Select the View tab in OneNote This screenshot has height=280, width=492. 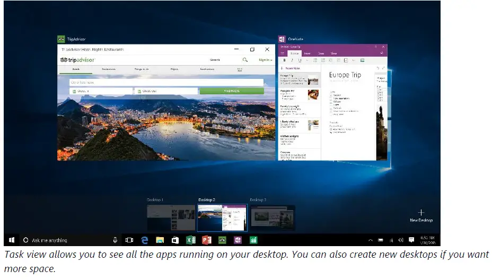333,53
